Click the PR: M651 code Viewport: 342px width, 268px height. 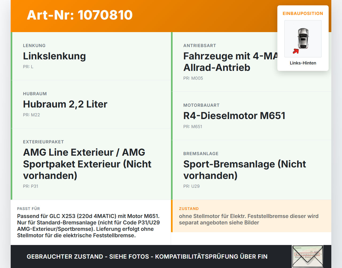coord(193,127)
